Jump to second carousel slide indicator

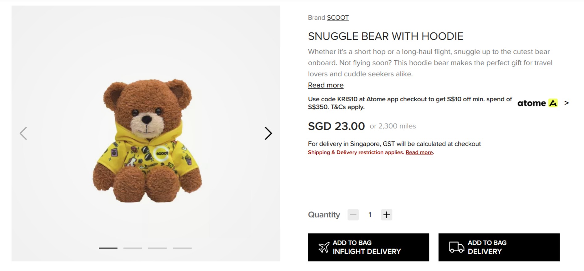[133, 248]
